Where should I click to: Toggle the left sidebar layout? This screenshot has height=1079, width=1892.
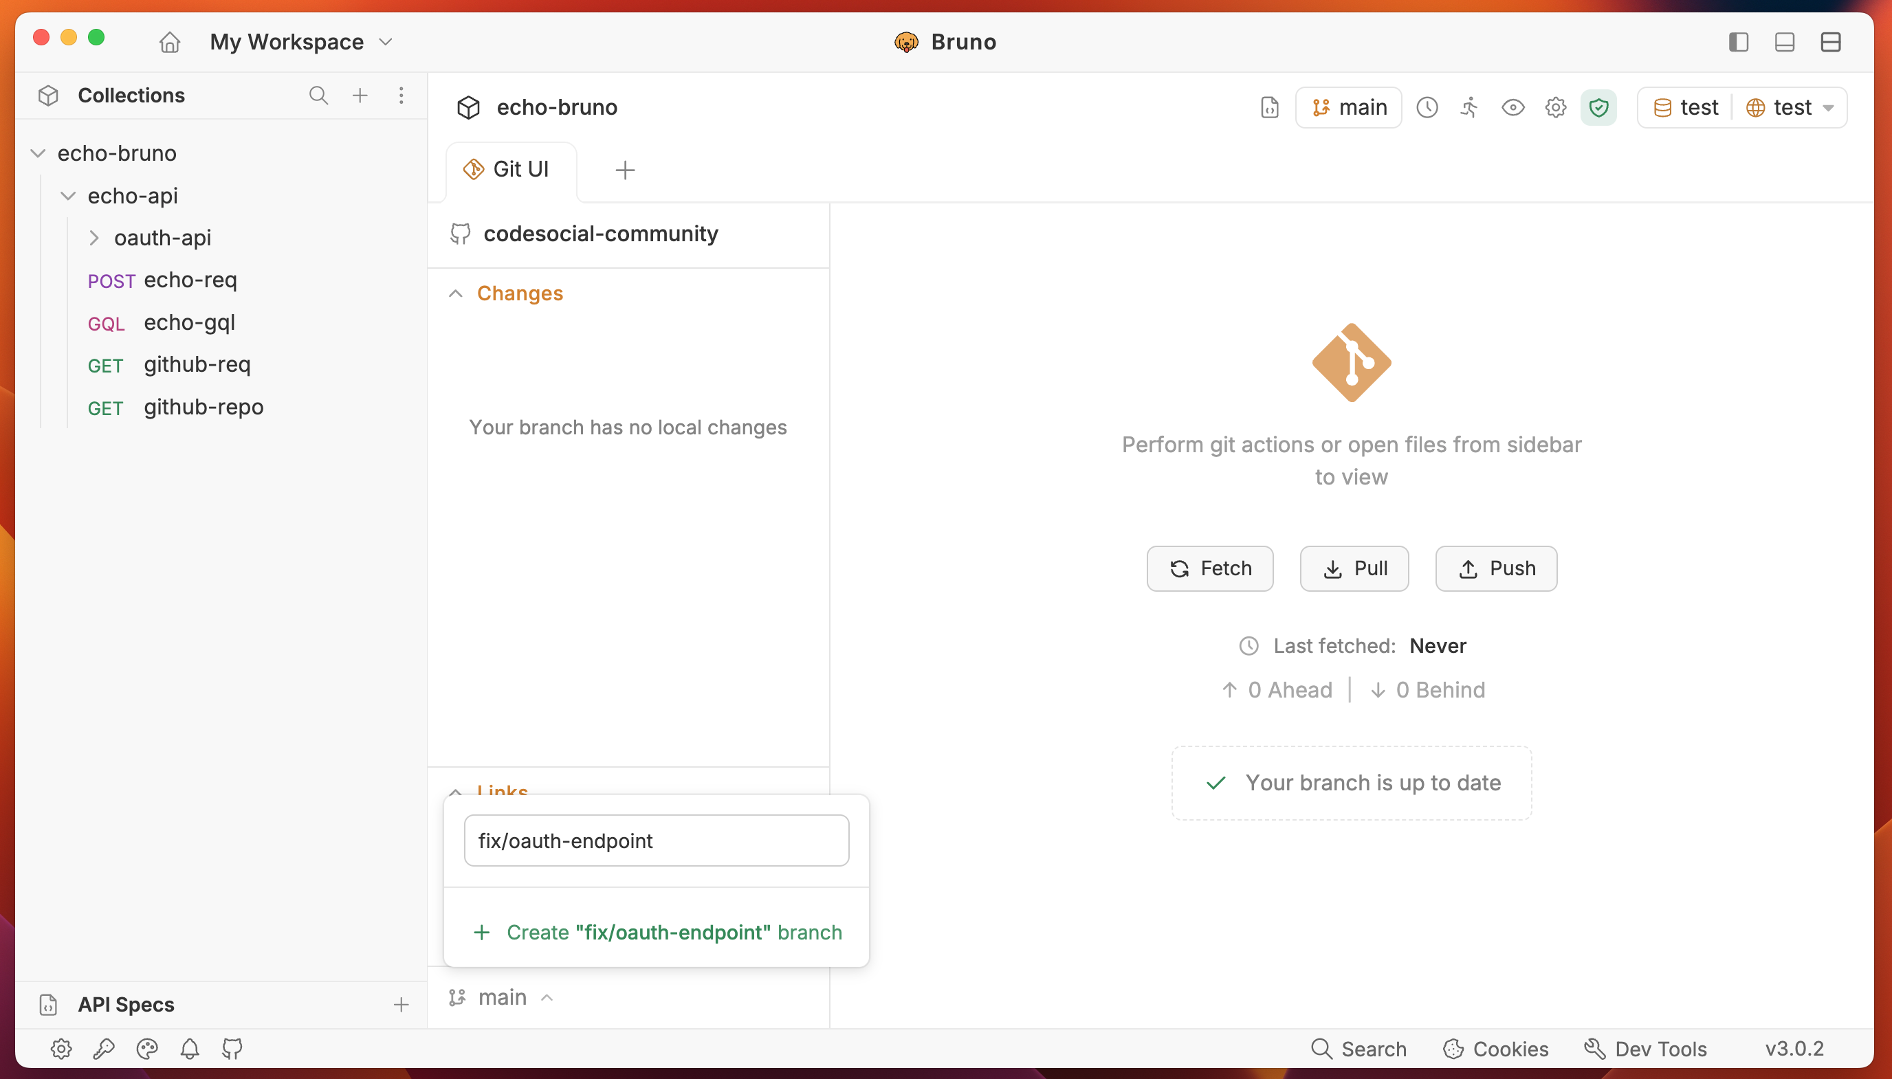tap(1739, 41)
